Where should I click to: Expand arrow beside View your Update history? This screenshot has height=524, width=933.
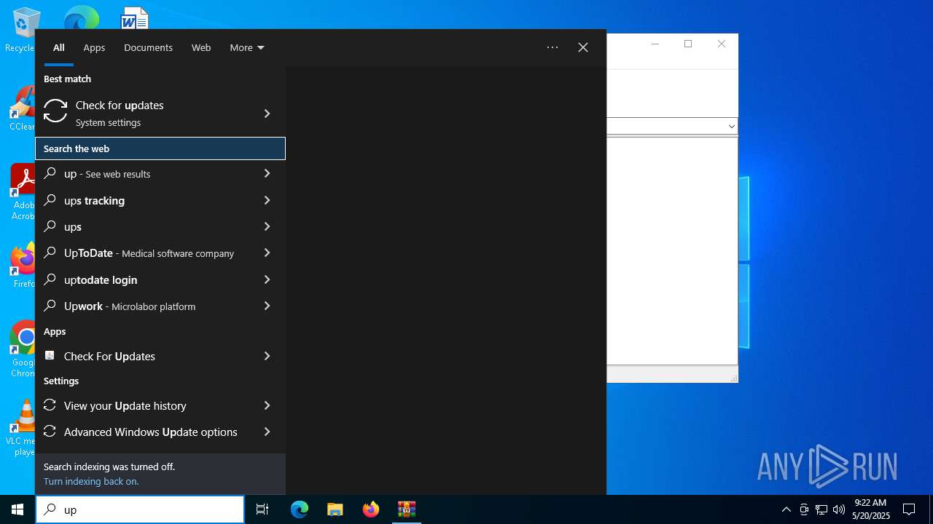point(267,405)
